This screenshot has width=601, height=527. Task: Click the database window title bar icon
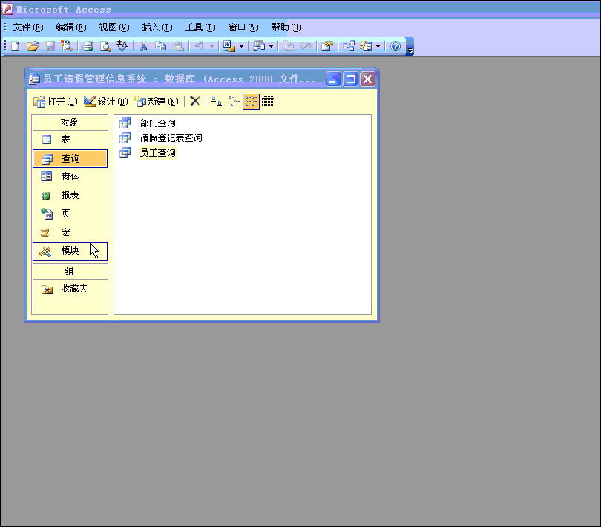click(33, 79)
